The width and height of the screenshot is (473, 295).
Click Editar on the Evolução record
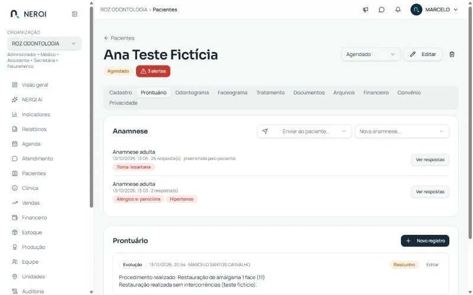point(432,264)
